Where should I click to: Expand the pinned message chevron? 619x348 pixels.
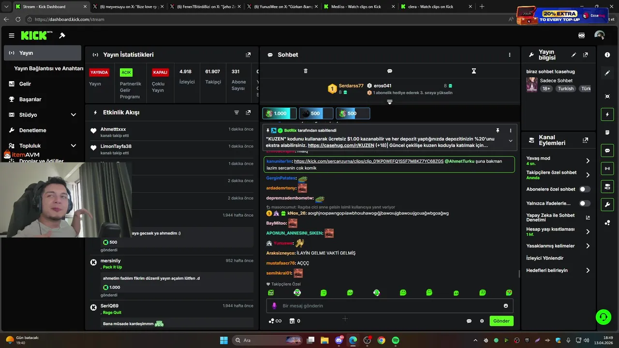pos(510,141)
